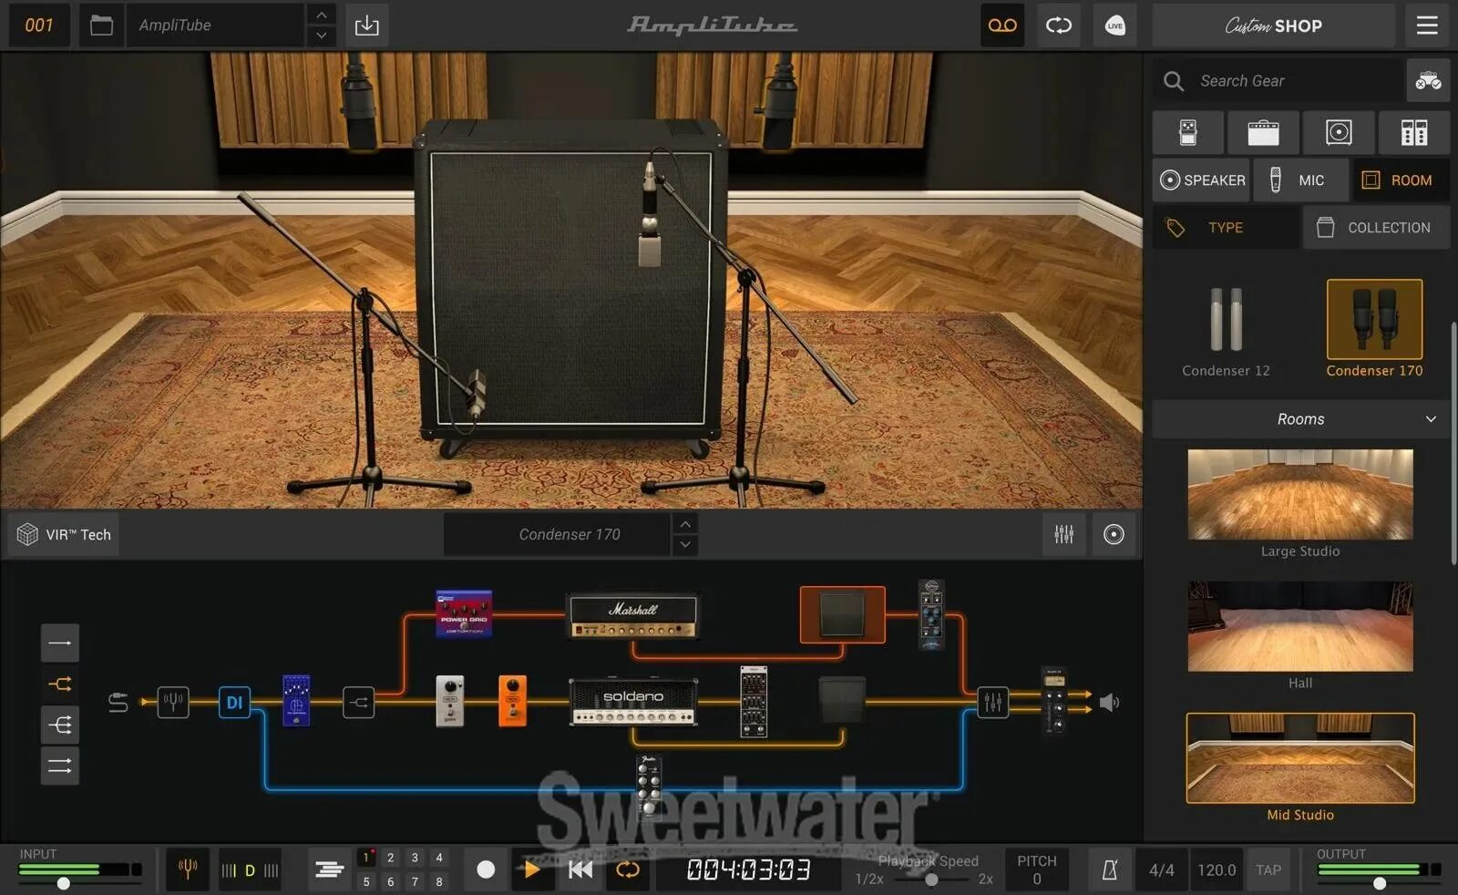Open the tuner block in signal chain

(173, 702)
